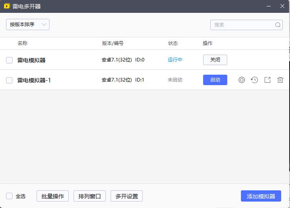Tick the checkbox beside 雷电模拟器

point(9,60)
